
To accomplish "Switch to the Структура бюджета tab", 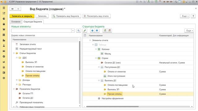I will coord(33,22).
